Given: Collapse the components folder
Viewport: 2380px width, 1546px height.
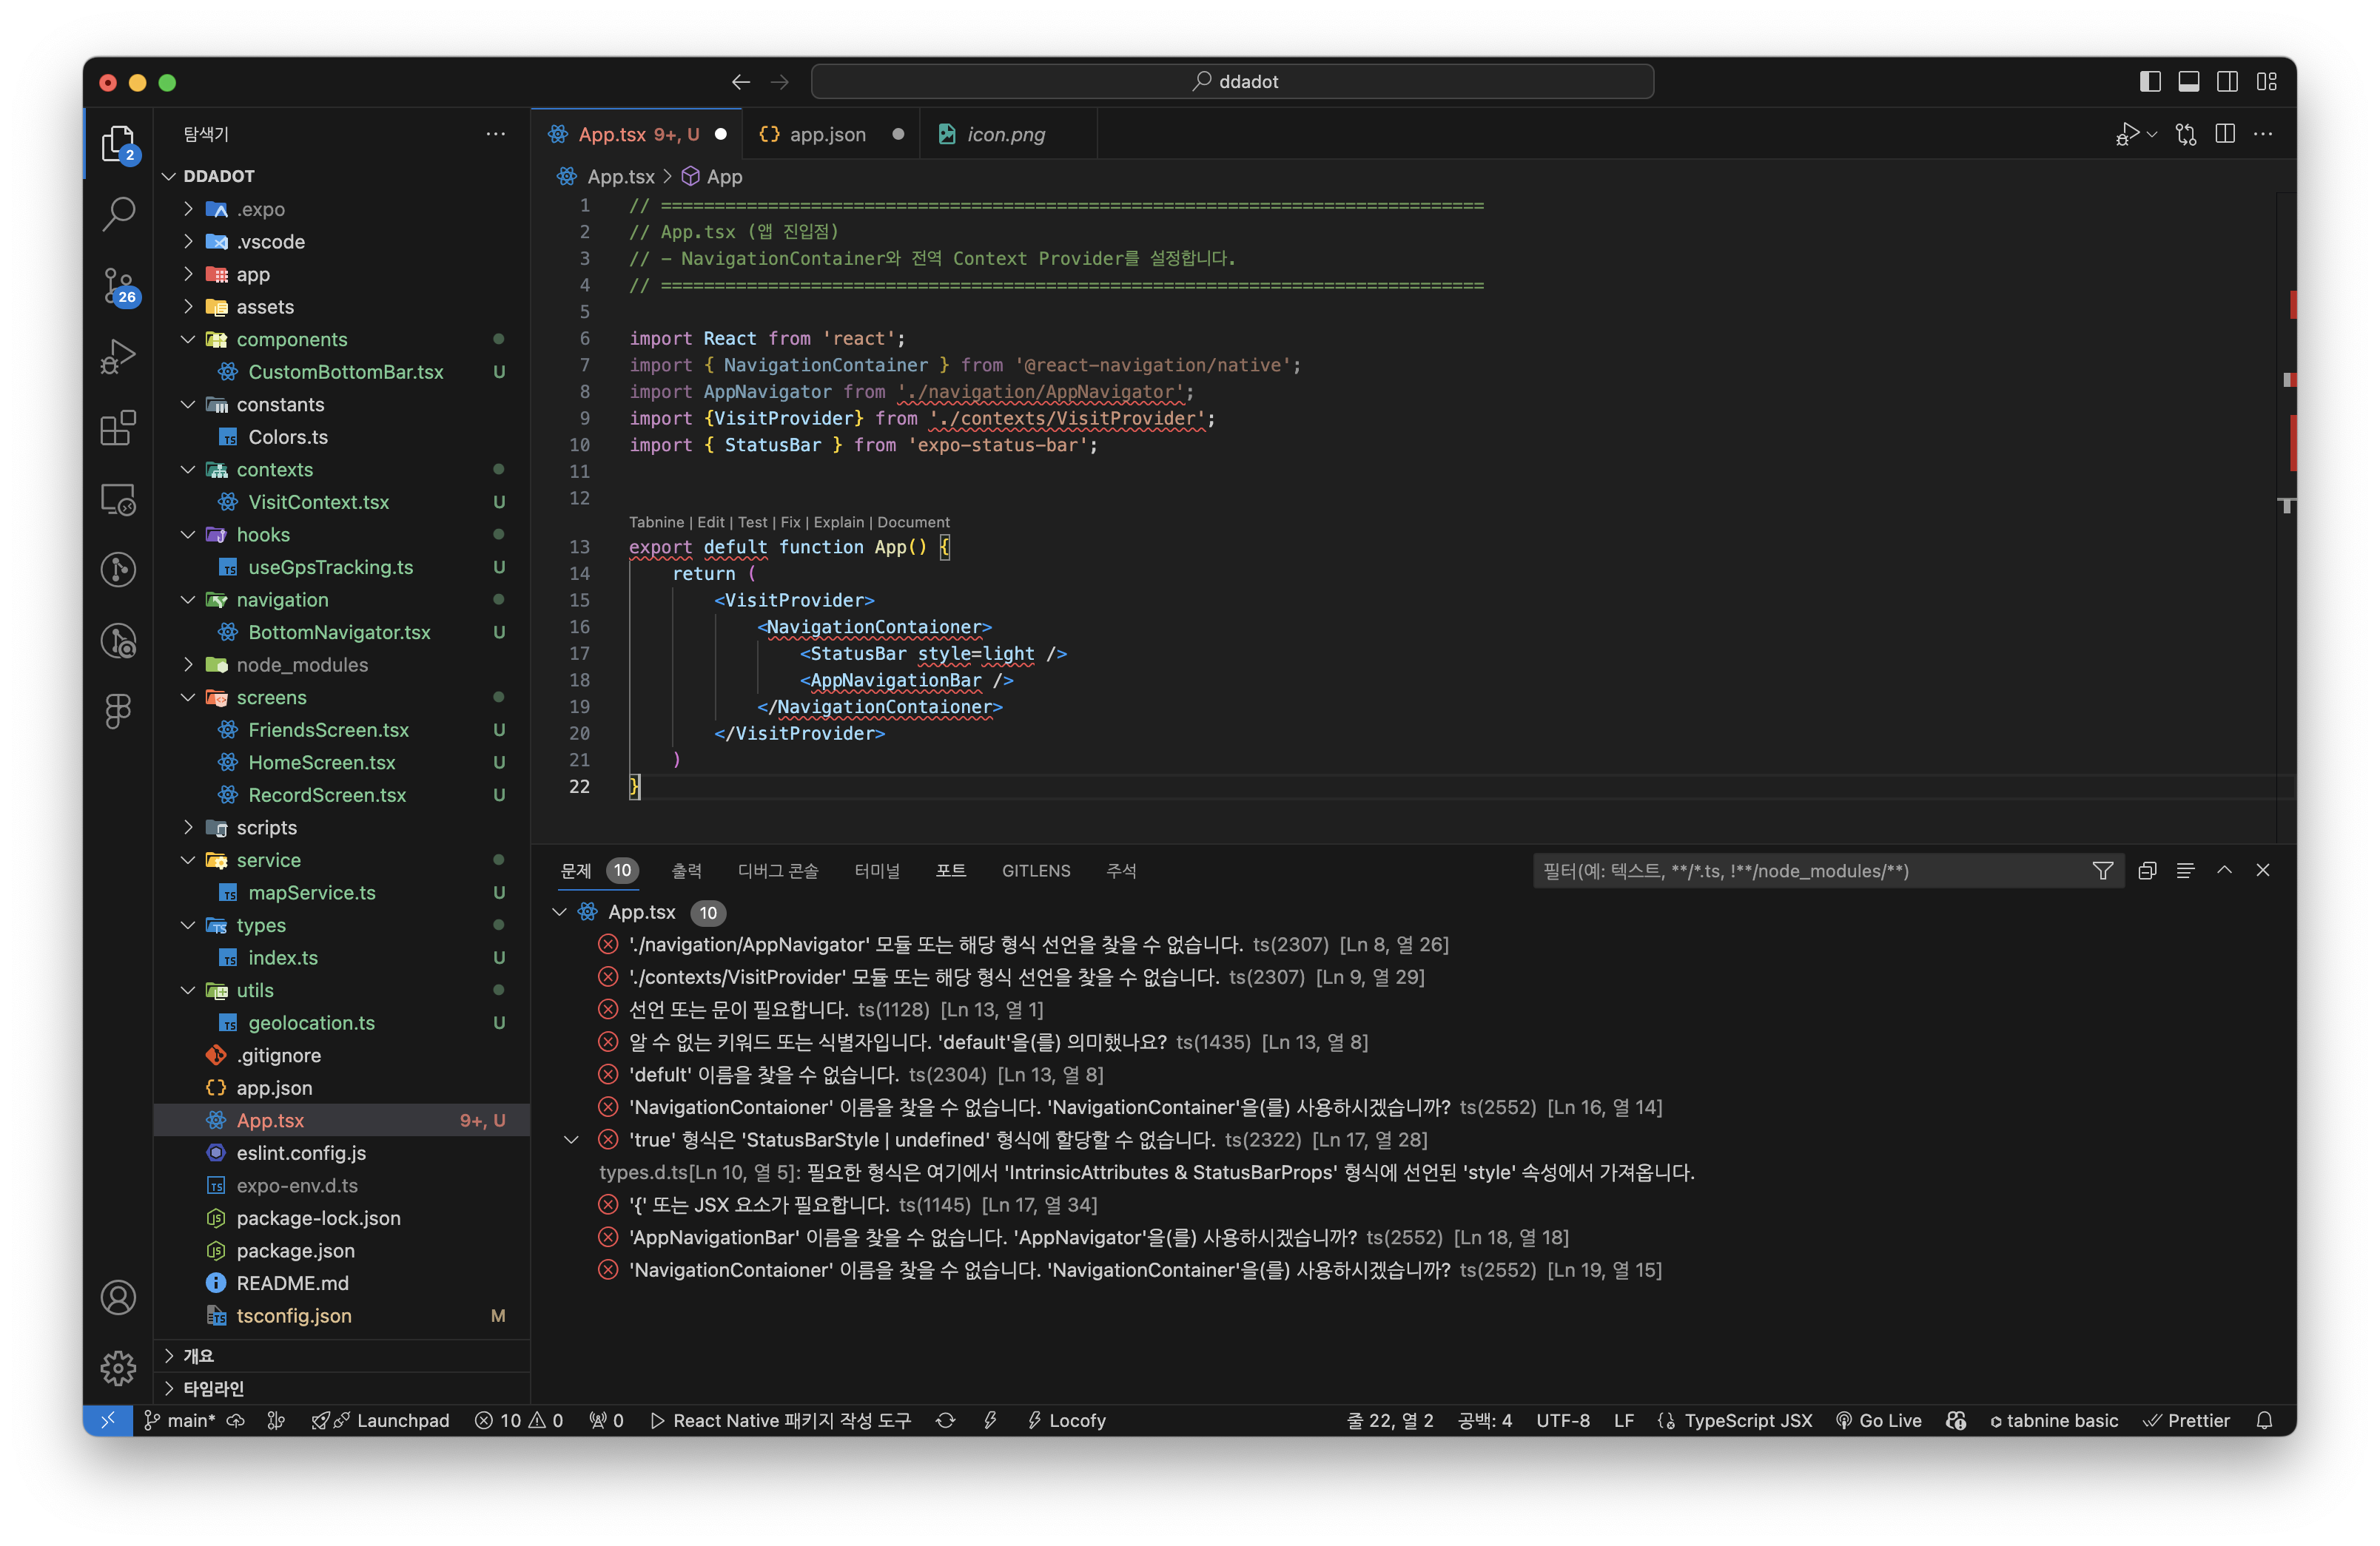Looking at the screenshot, I should pyautogui.click(x=188, y=340).
